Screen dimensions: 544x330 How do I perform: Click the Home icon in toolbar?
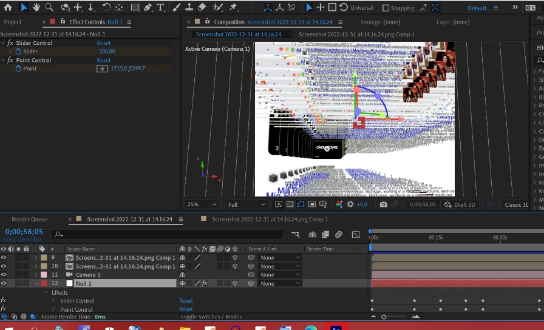[x=8, y=7]
